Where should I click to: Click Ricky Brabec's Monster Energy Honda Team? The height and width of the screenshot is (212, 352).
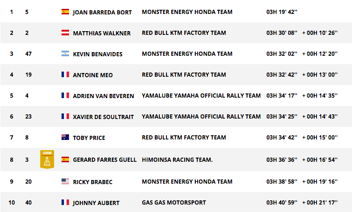tap(187, 182)
